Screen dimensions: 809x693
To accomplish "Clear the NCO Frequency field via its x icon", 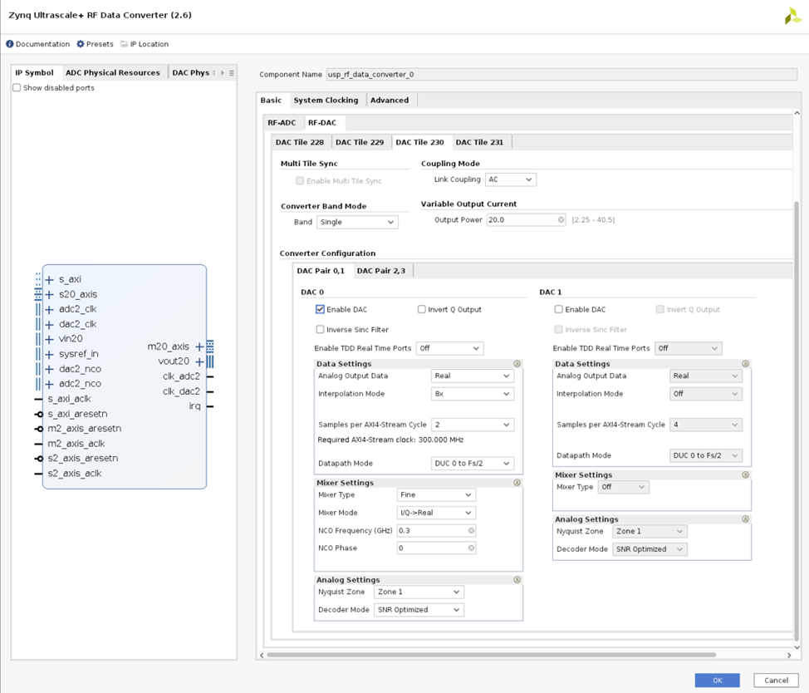I will tap(470, 530).
